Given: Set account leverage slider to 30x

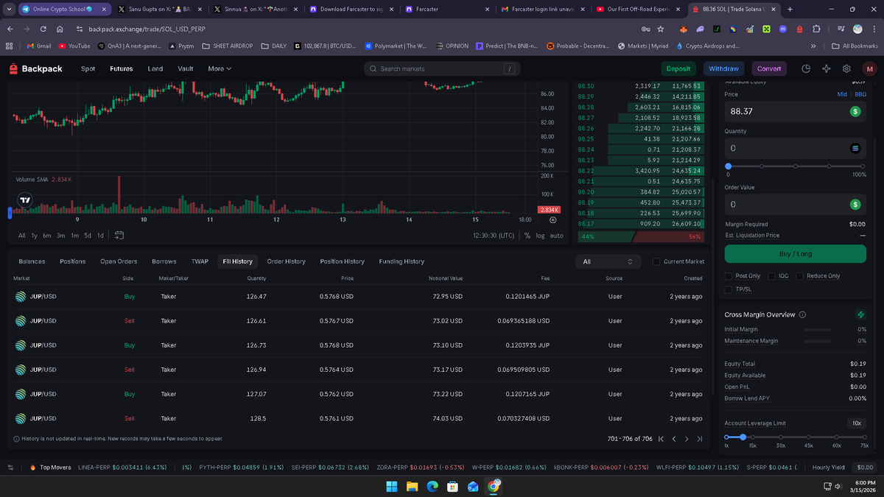Looking at the screenshot, I should tap(781, 437).
